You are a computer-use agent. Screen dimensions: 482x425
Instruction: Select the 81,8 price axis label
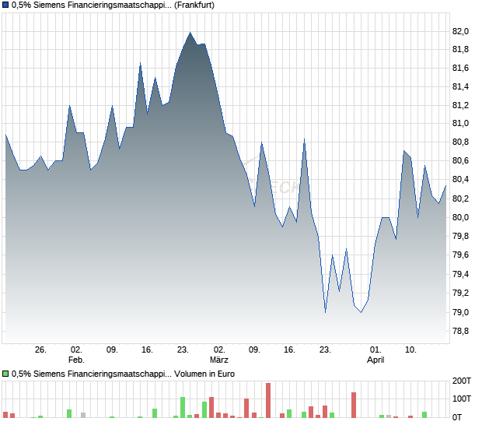[x=460, y=49]
